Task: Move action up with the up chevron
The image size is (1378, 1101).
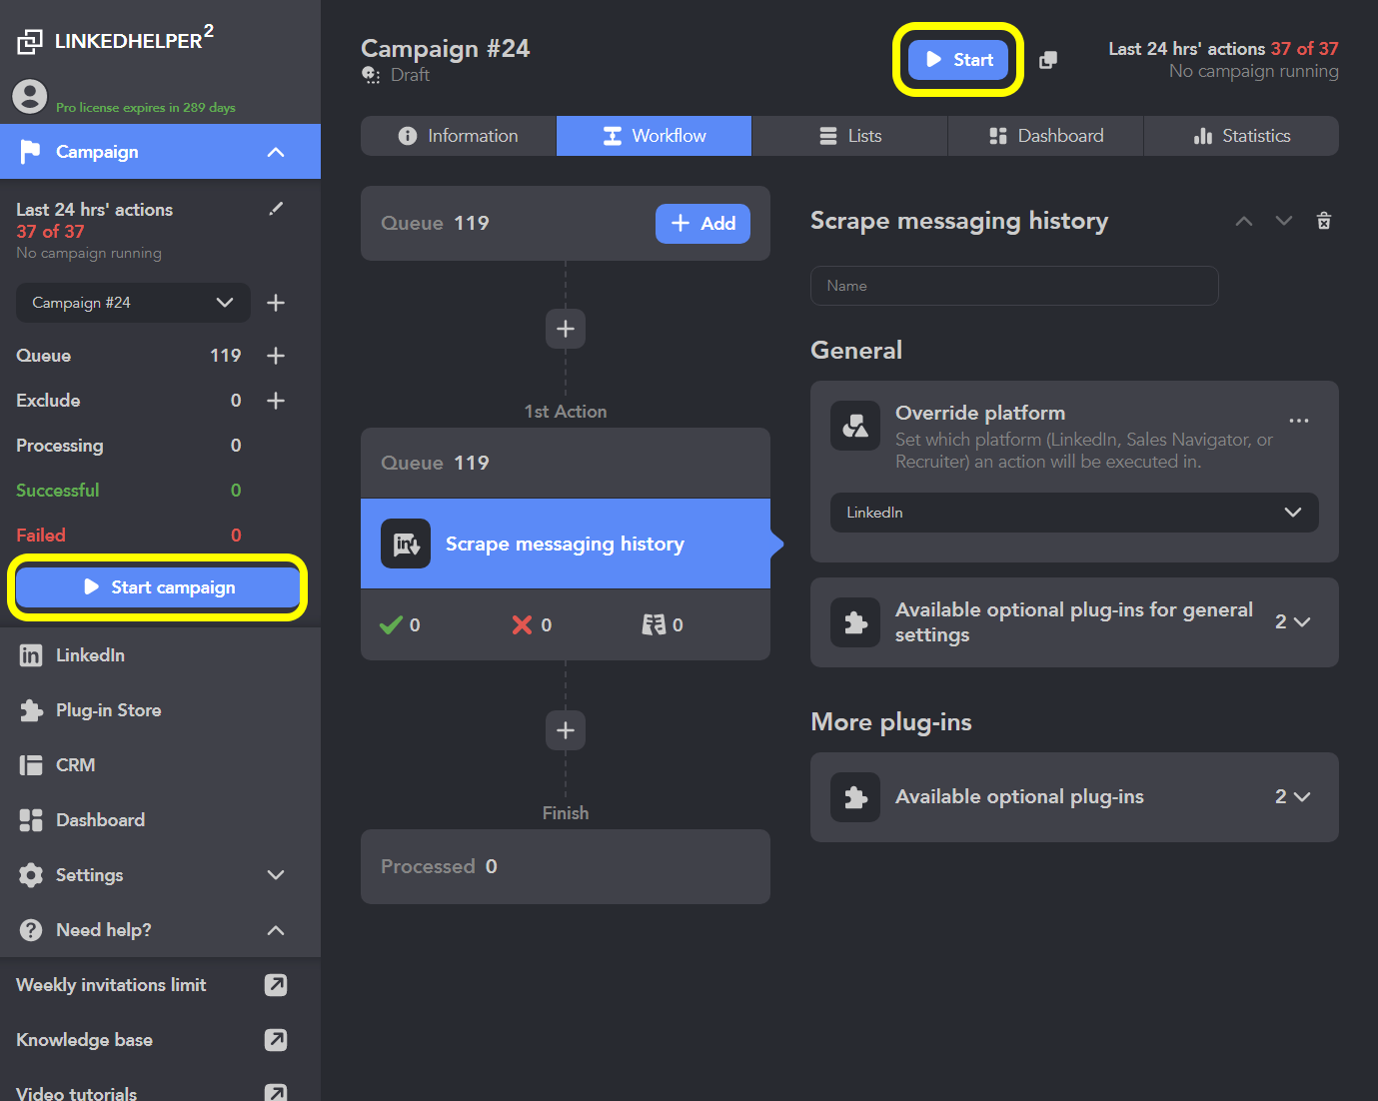Action: click(x=1244, y=221)
